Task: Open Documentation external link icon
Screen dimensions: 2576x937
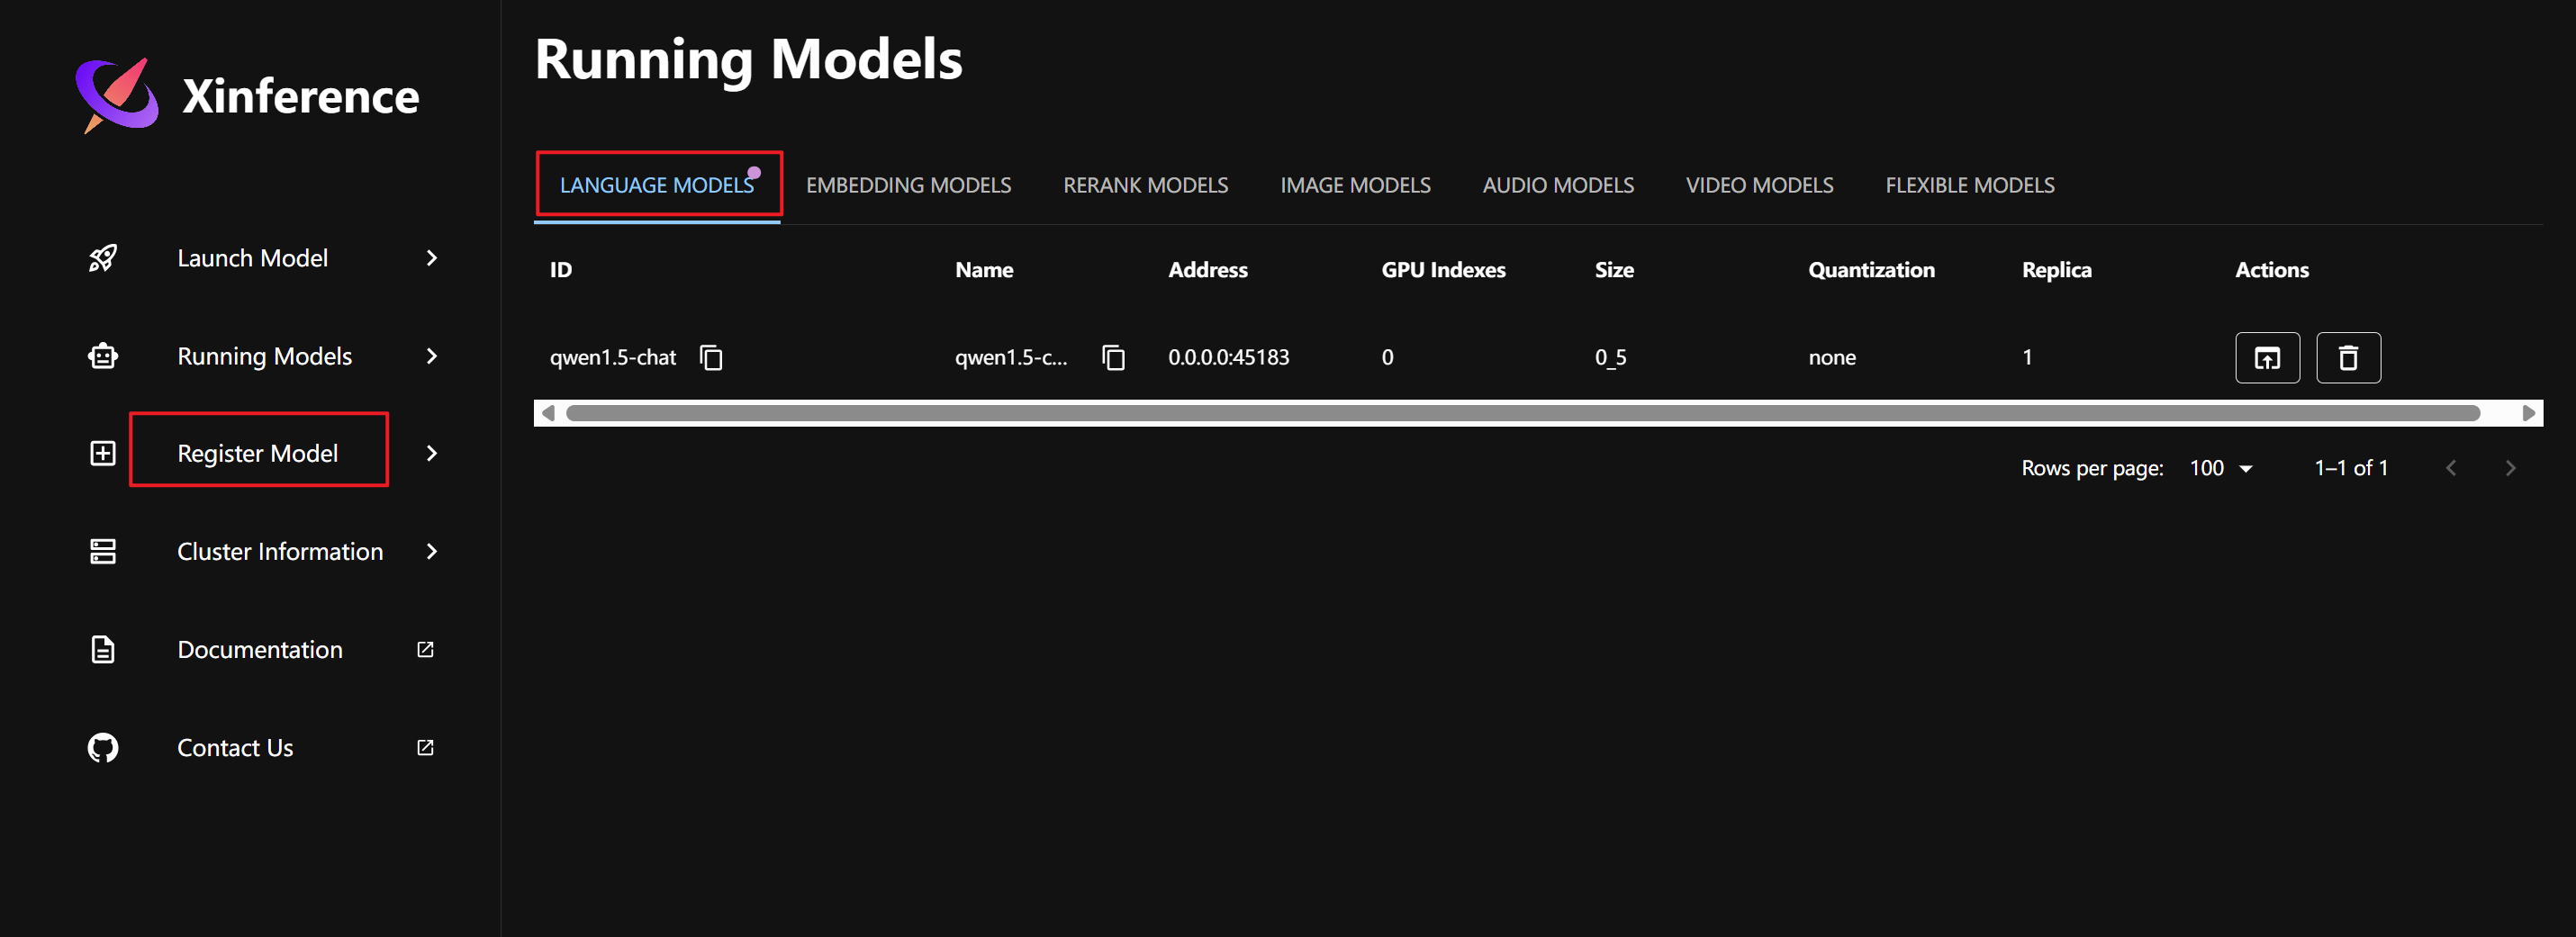Action: 425,649
